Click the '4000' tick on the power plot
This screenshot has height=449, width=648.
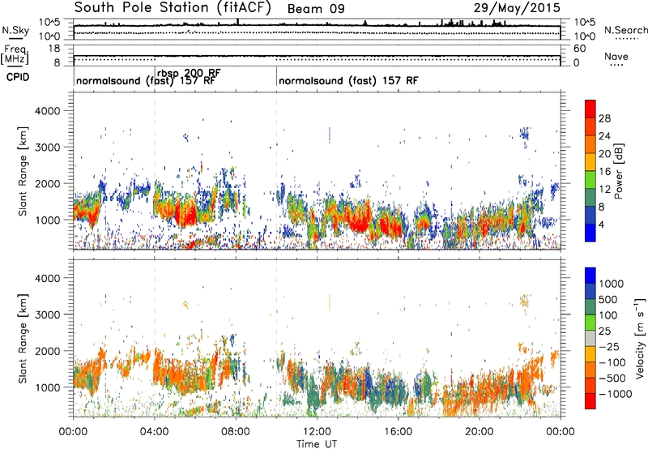pos(48,111)
